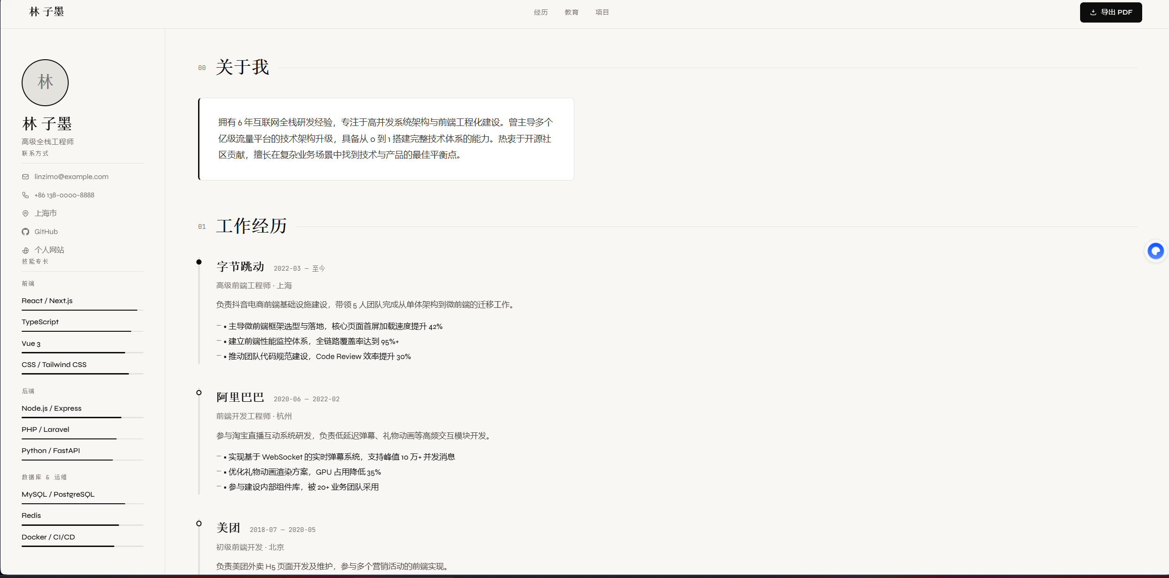This screenshot has width=1169, height=578.
Task: Click the GitHub logo icon
Action: click(x=25, y=232)
